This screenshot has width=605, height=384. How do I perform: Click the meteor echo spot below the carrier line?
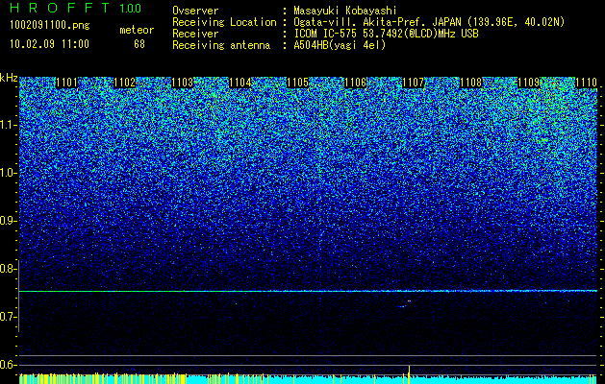click(x=406, y=304)
